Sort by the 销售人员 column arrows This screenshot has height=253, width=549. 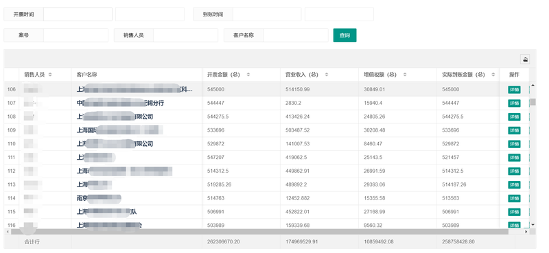50,75
